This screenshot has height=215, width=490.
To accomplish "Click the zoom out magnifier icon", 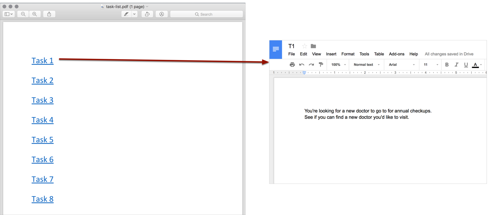I will (x=23, y=14).
